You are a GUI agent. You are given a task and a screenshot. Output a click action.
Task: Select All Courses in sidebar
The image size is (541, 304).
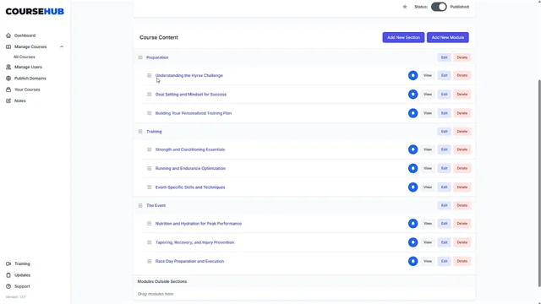click(x=25, y=57)
